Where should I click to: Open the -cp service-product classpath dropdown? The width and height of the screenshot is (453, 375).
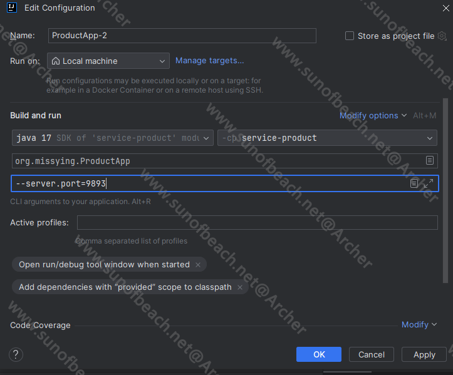[327, 138]
